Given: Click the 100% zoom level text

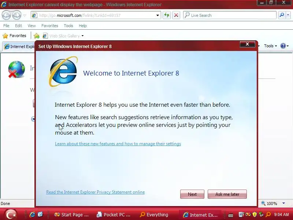Looking at the screenshot, I should (x=272, y=203).
